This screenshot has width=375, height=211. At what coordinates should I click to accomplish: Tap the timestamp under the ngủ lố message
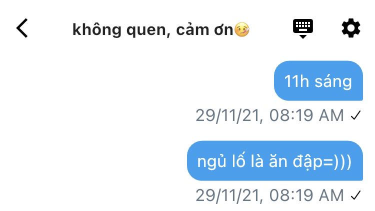(270, 195)
